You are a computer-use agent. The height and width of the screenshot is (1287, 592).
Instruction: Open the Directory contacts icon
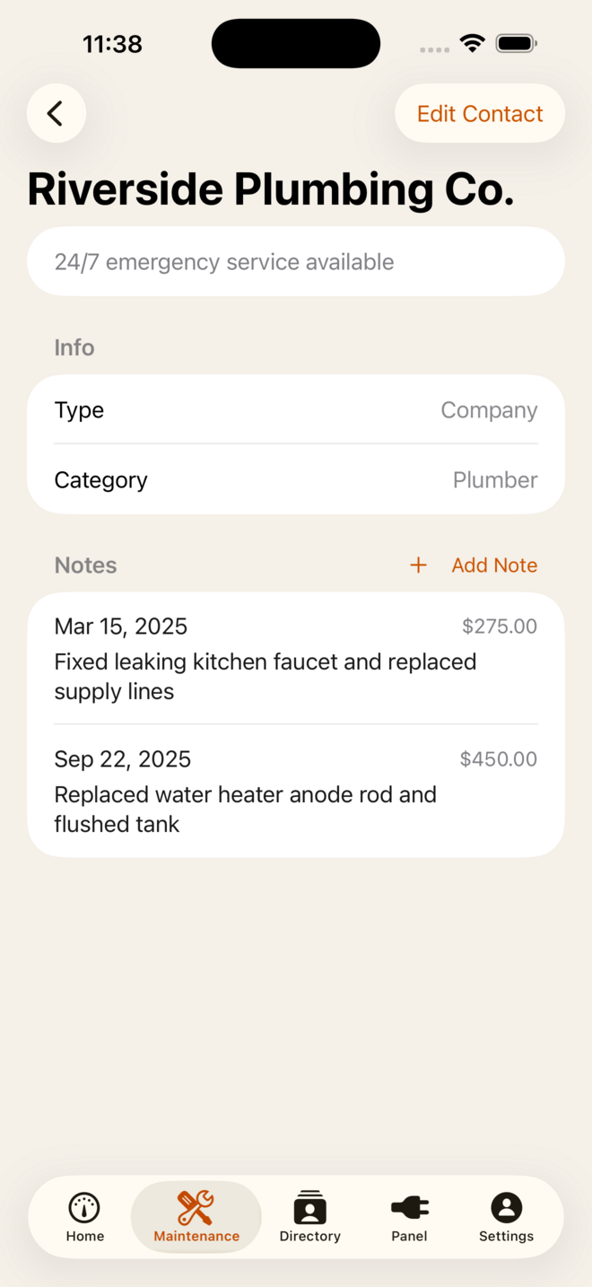[x=310, y=1208]
